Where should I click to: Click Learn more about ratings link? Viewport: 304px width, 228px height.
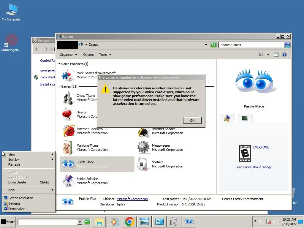click(x=253, y=167)
